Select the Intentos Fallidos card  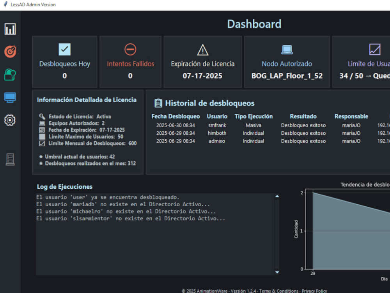[x=130, y=62]
